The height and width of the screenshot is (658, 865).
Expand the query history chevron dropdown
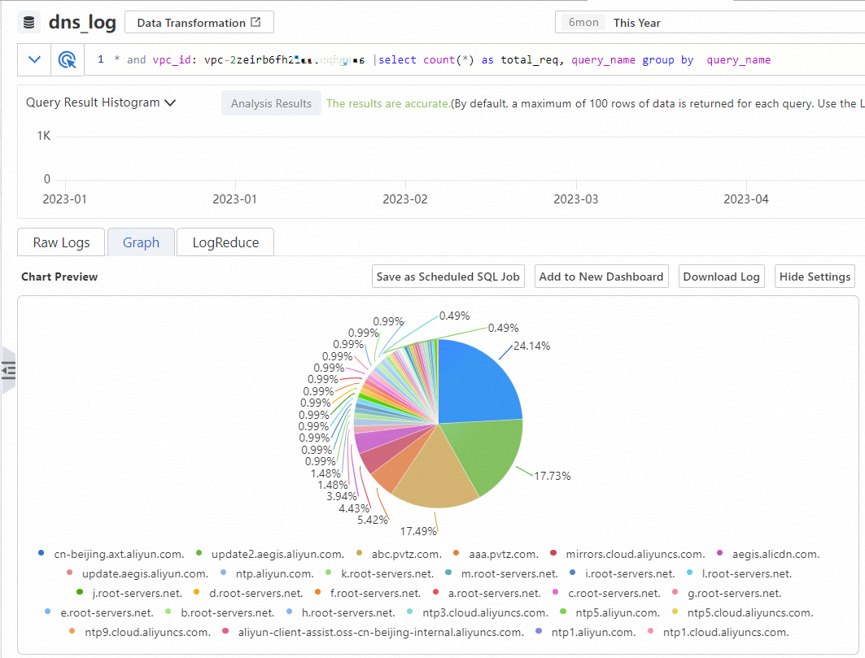pyautogui.click(x=34, y=59)
